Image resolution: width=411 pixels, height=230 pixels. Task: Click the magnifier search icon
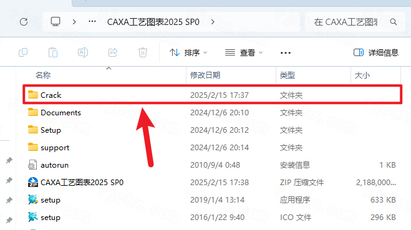(393, 22)
